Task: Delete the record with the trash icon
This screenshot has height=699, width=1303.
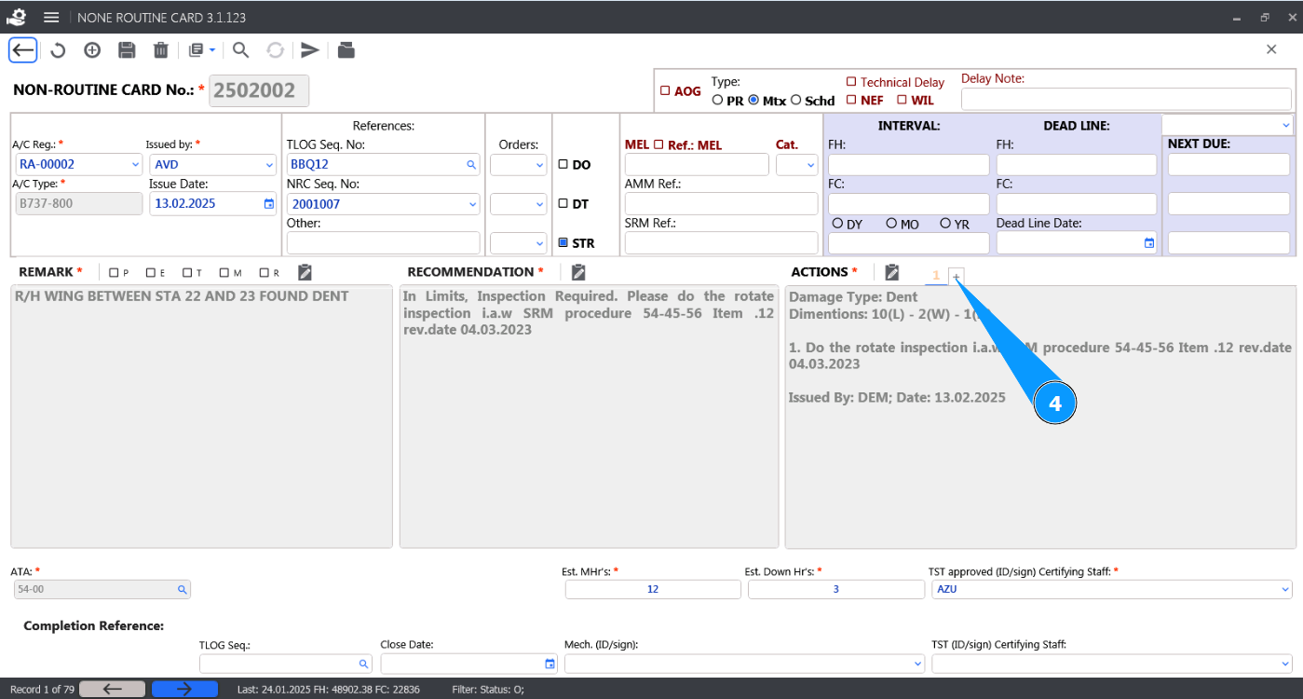Action: point(161,50)
